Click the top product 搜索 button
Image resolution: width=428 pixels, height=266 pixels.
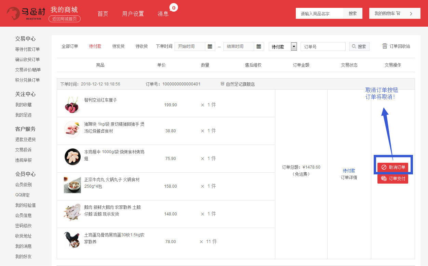click(353, 13)
